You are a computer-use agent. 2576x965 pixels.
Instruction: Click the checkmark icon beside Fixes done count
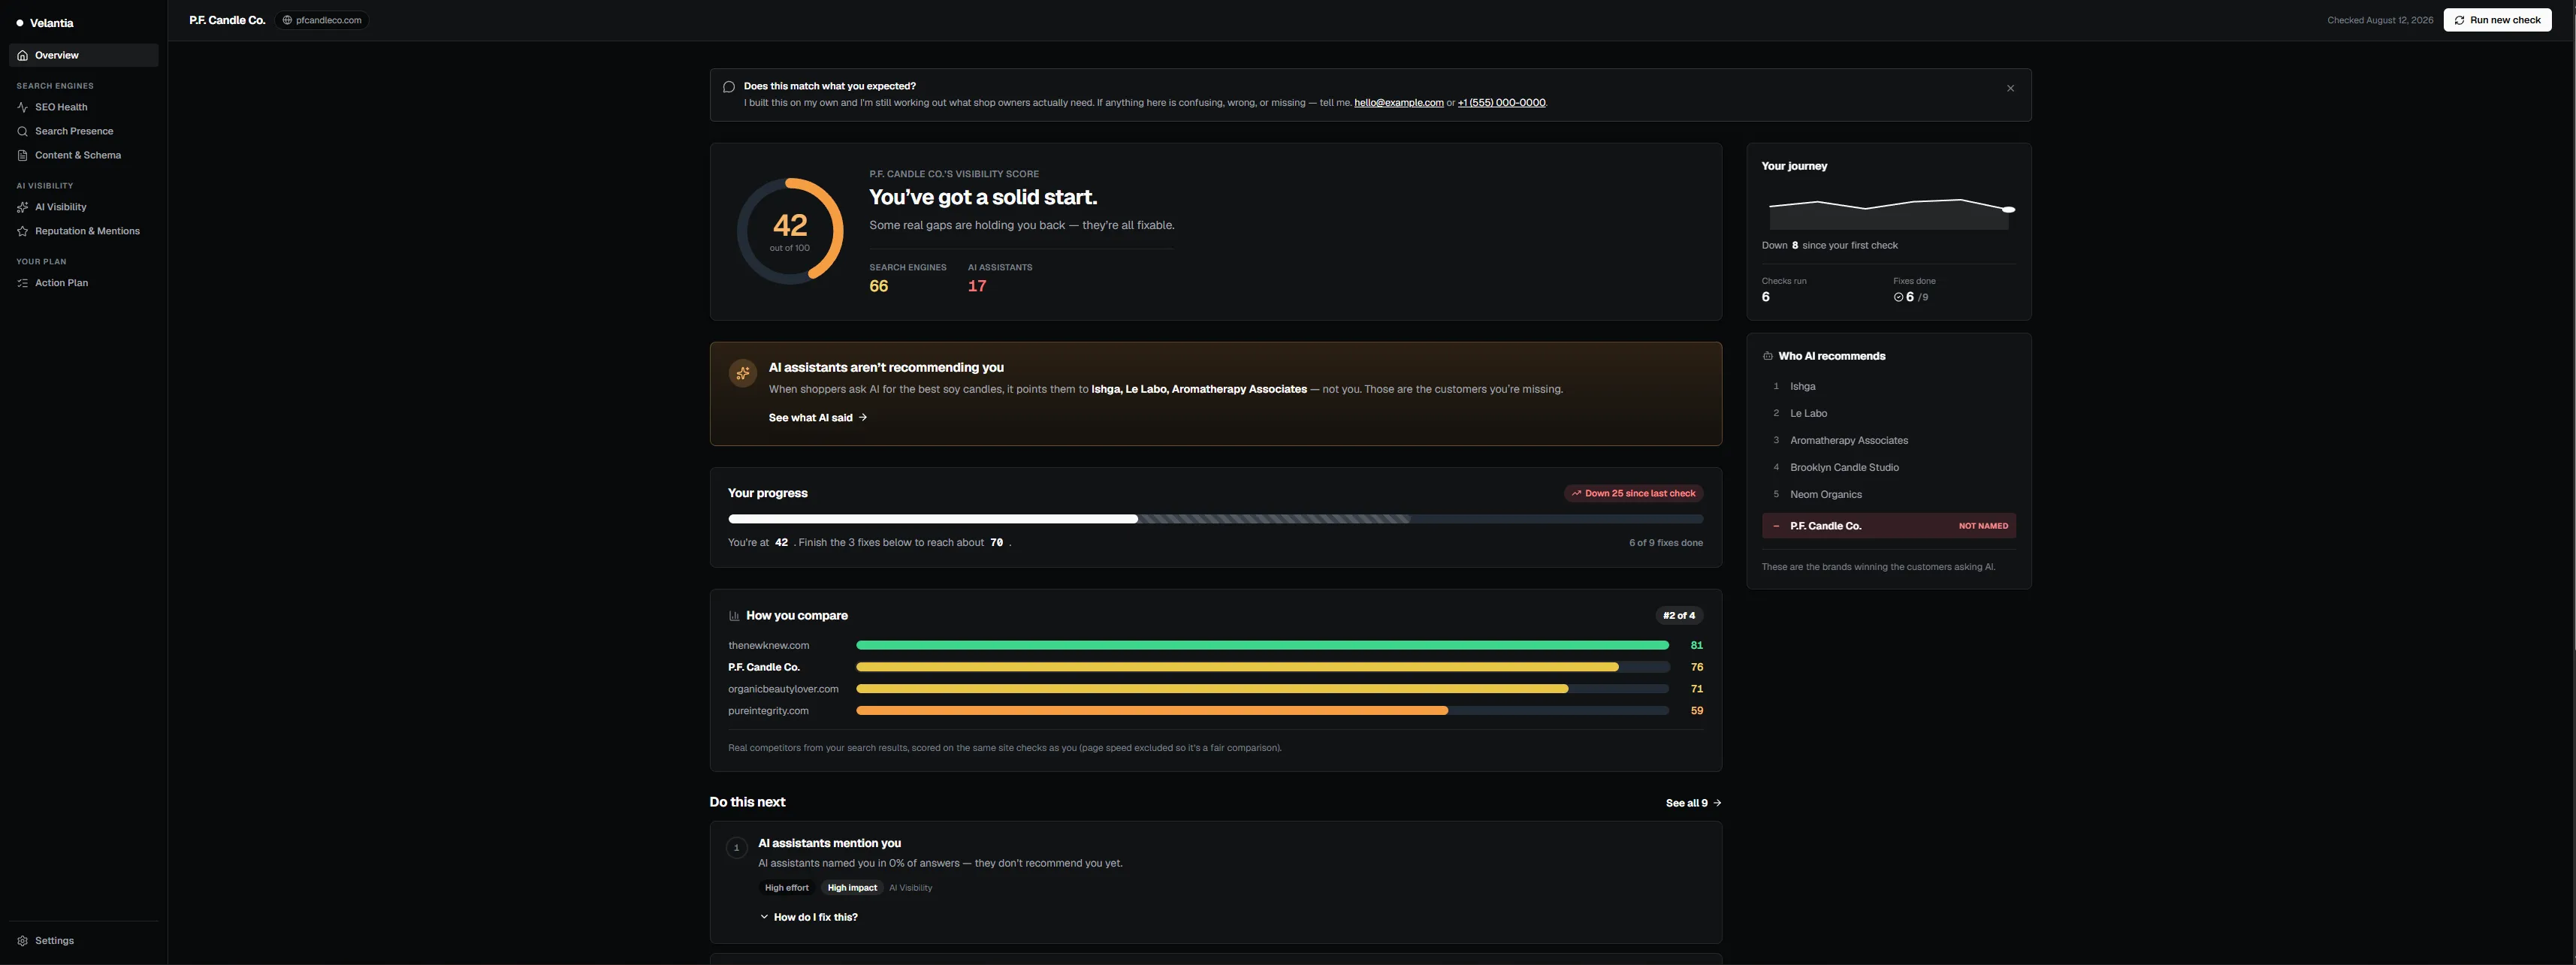click(x=1898, y=297)
